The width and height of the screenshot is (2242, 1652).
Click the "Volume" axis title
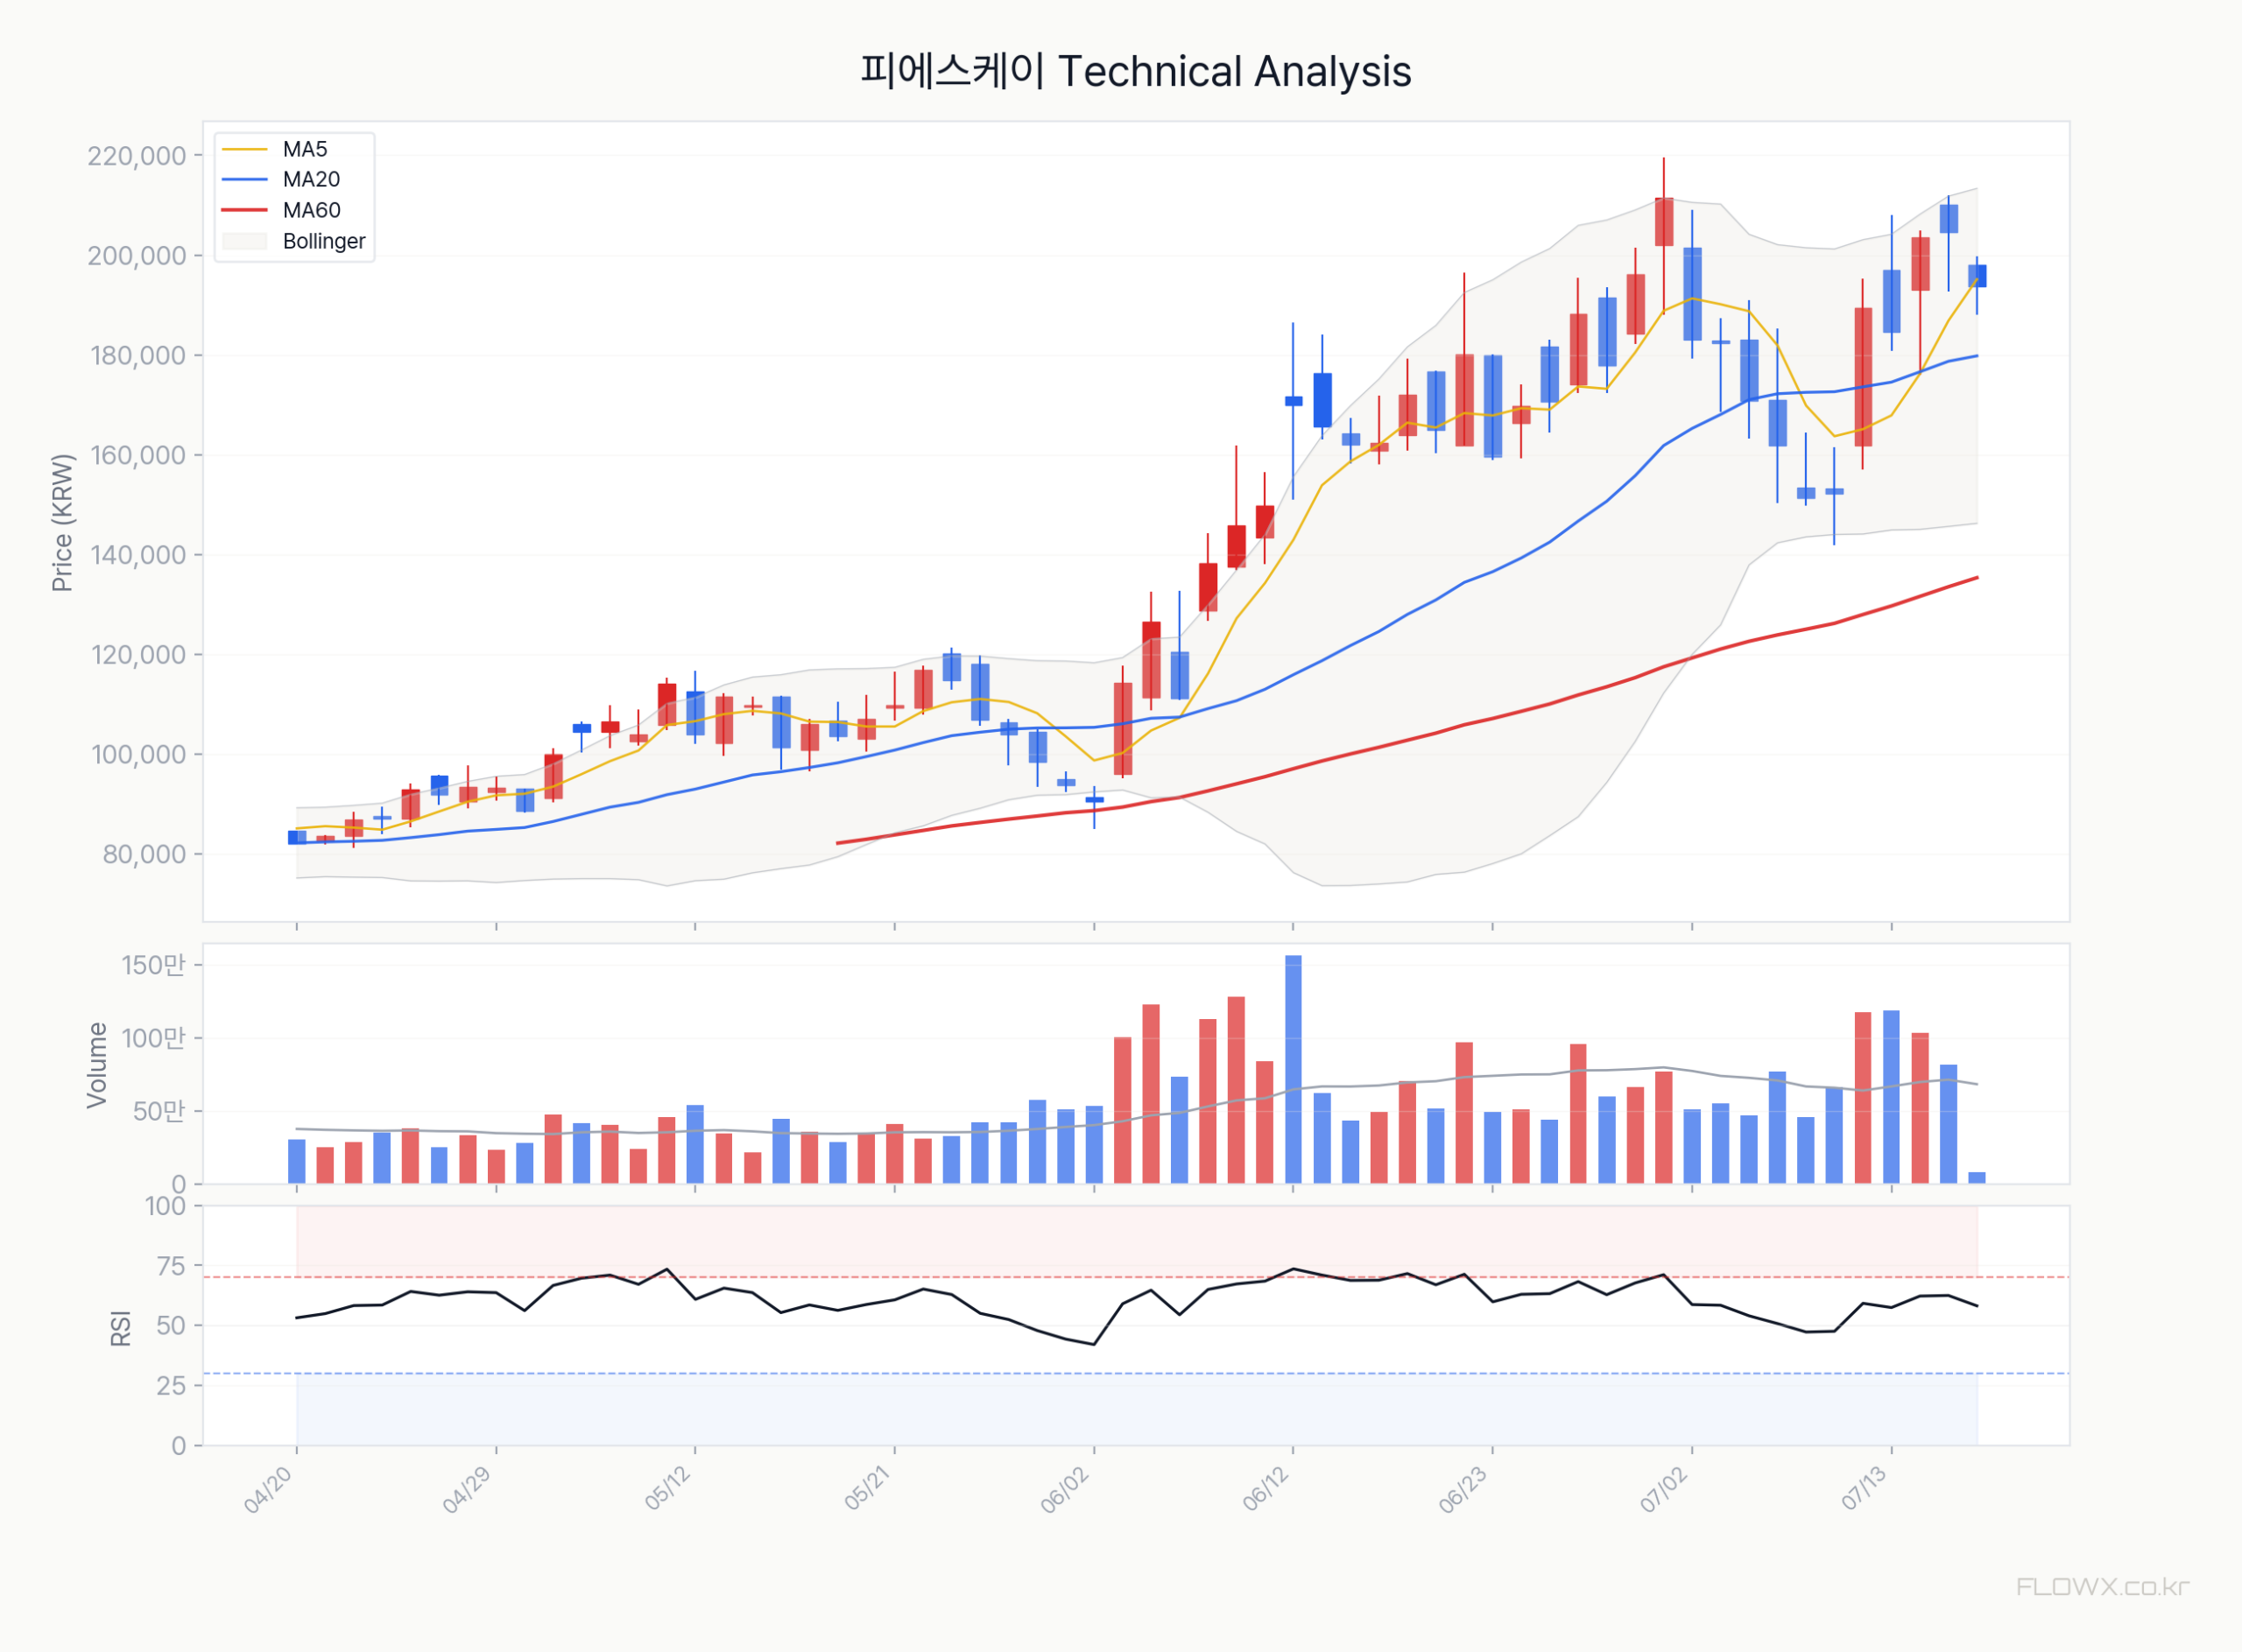97,1065
